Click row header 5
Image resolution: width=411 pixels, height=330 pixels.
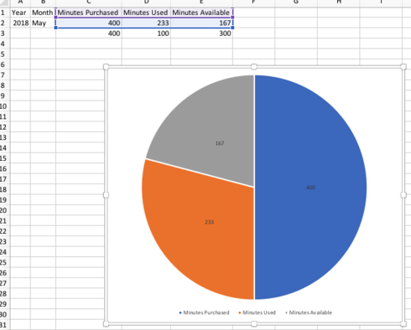3,54
